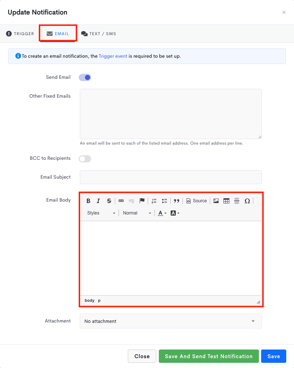Image resolution: width=294 pixels, height=368 pixels.
Task: Insert a bulleted list in the editor
Action: click(164, 201)
